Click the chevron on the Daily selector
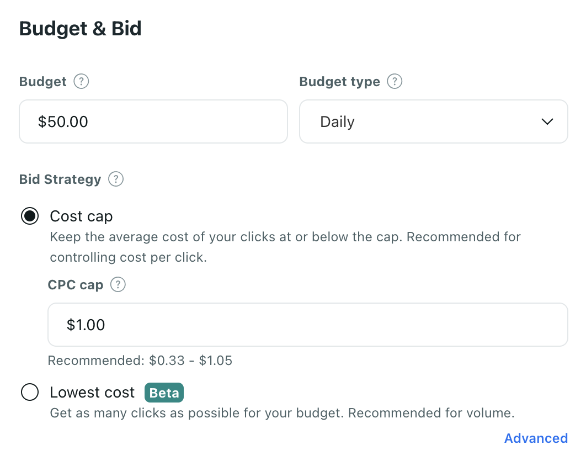This screenshot has width=586, height=466. [x=547, y=121]
